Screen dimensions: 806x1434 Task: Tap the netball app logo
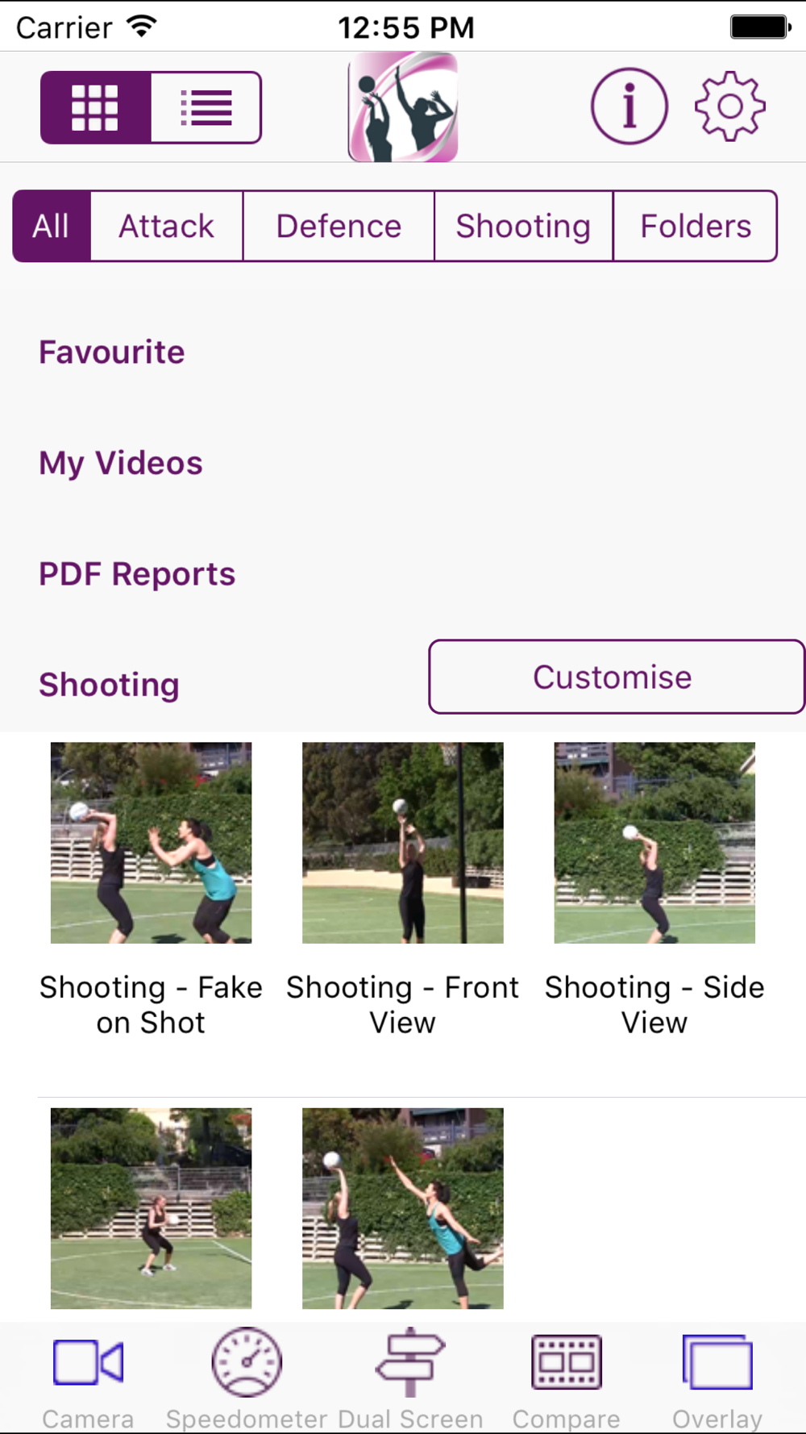point(403,107)
